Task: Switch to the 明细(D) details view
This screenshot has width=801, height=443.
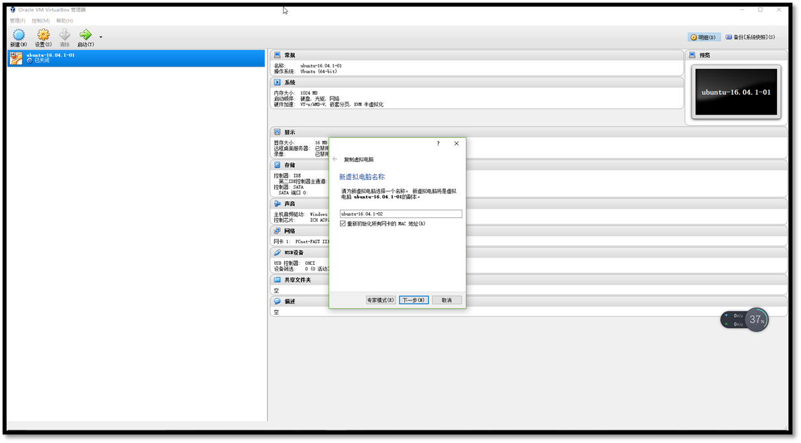Action: (703, 37)
